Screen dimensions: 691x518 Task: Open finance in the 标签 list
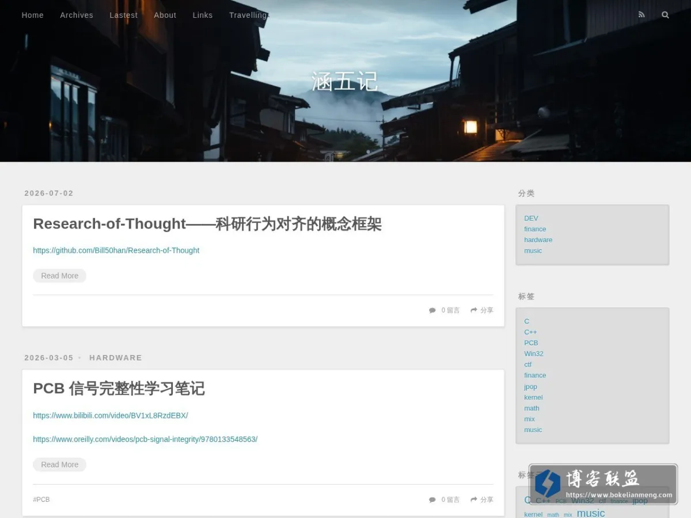(535, 375)
